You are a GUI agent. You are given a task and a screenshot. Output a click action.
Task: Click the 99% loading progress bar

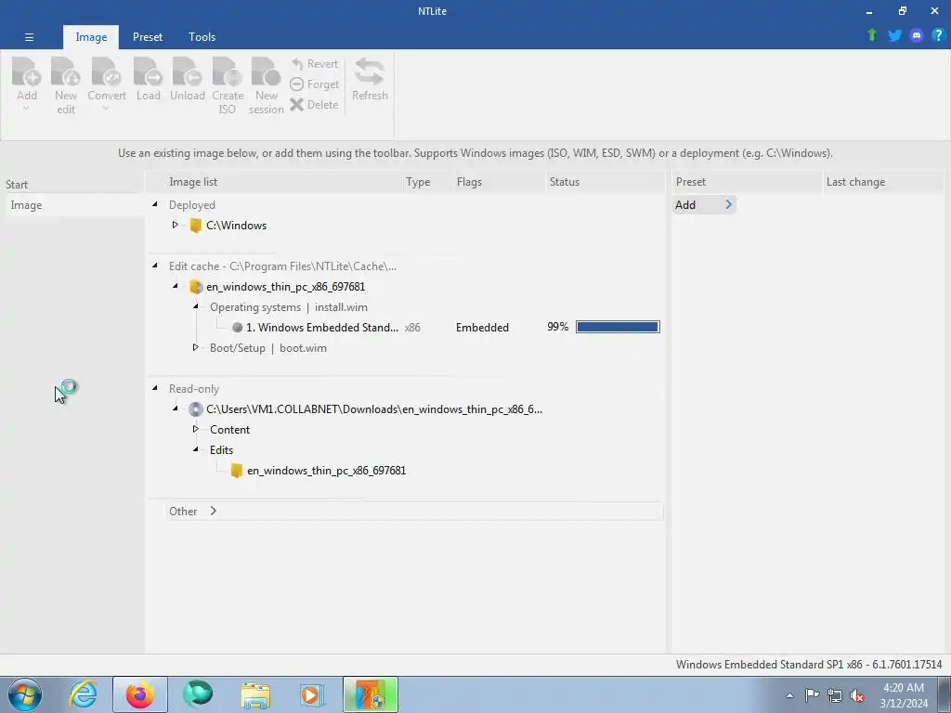point(618,327)
